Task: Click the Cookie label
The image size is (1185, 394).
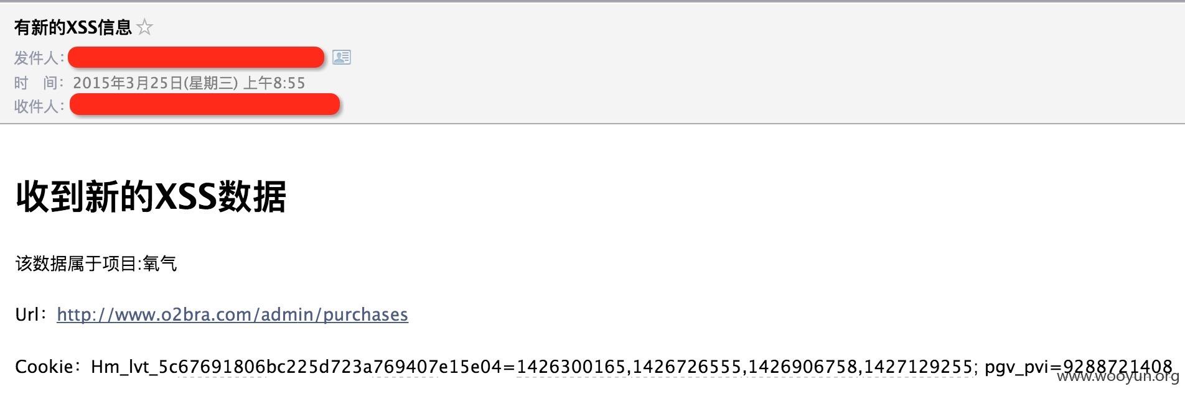Action: click(47, 367)
